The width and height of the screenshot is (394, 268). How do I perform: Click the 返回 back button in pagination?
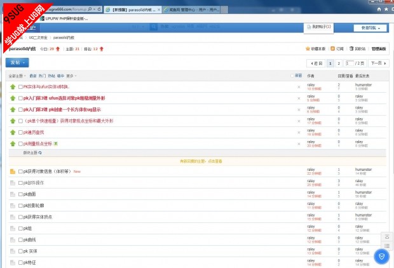316,64
